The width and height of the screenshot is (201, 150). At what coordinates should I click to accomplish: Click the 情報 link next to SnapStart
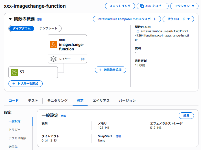point(118,136)
